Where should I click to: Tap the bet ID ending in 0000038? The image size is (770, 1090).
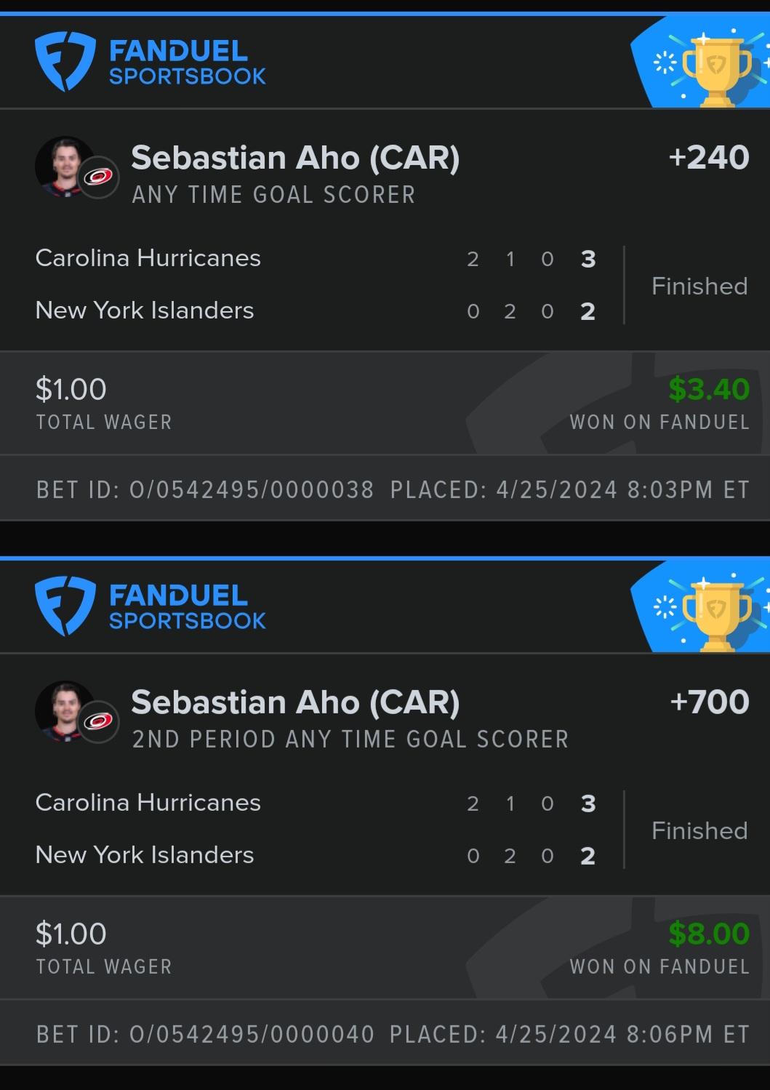pos(205,489)
